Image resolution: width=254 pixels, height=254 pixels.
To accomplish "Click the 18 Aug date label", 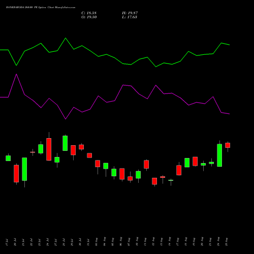I will [185, 242].
